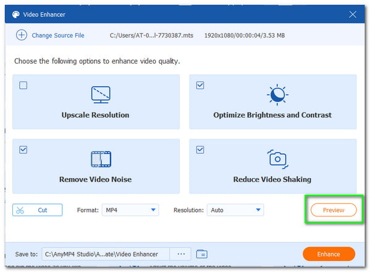Viewport: 370px width, 272px height.
Task: Click the Video Enhancer palette icon
Action: [16, 15]
